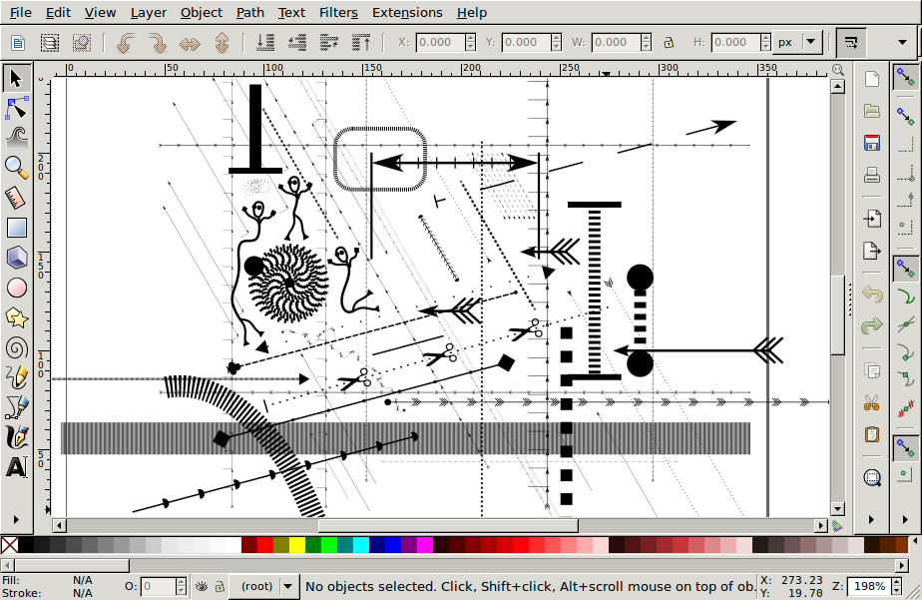Pick the red color swatch in palette
Image resolution: width=922 pixels, height=600 pixels.
click(265, 545)
